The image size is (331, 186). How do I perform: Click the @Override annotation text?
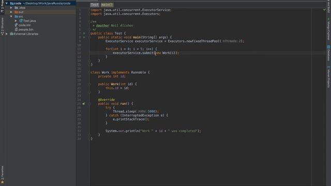click(107, 100)
